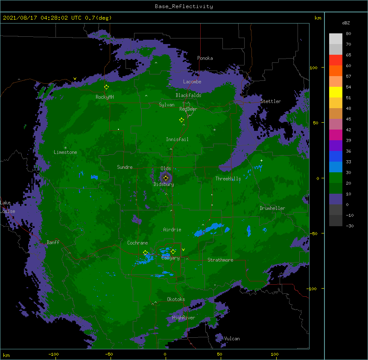Select the slate purple 0-10 dBZ legend swatch

(336, 199)
